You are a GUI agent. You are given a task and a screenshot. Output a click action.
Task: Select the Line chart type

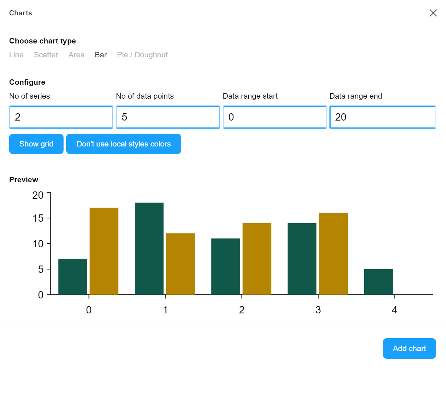tap(16, 55)
